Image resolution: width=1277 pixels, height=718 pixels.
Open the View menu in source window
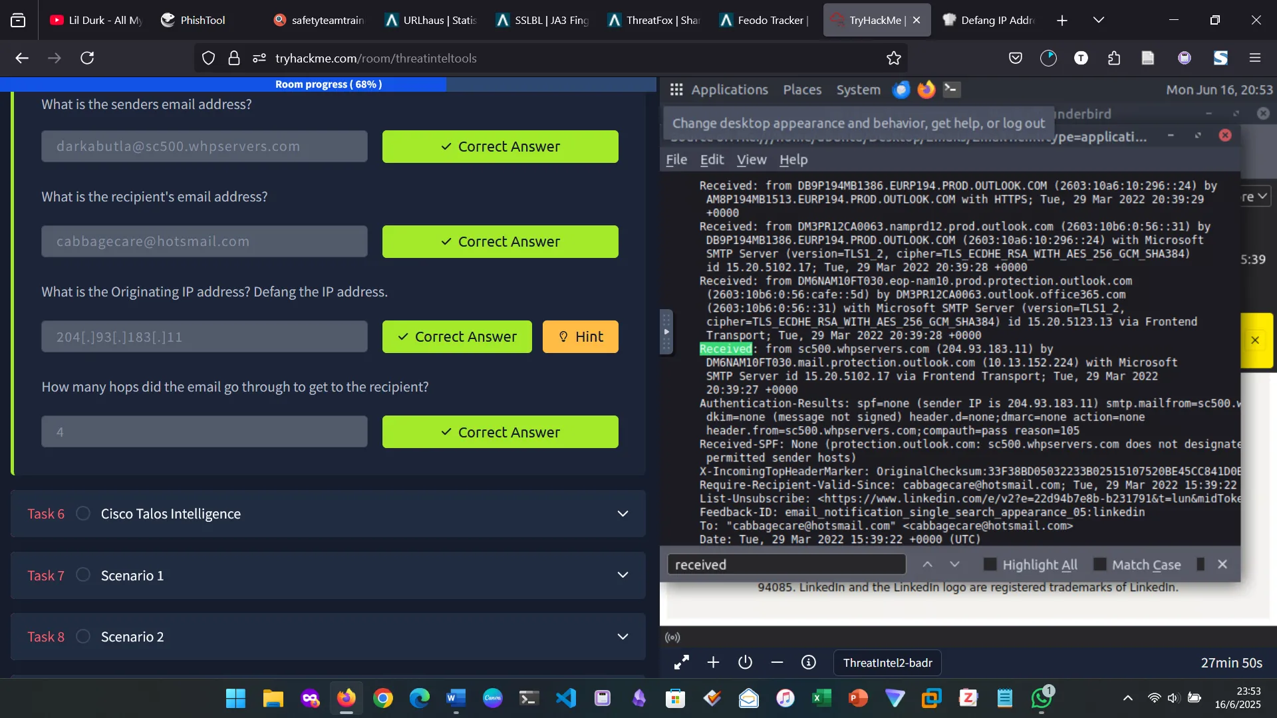coord(752,160)
